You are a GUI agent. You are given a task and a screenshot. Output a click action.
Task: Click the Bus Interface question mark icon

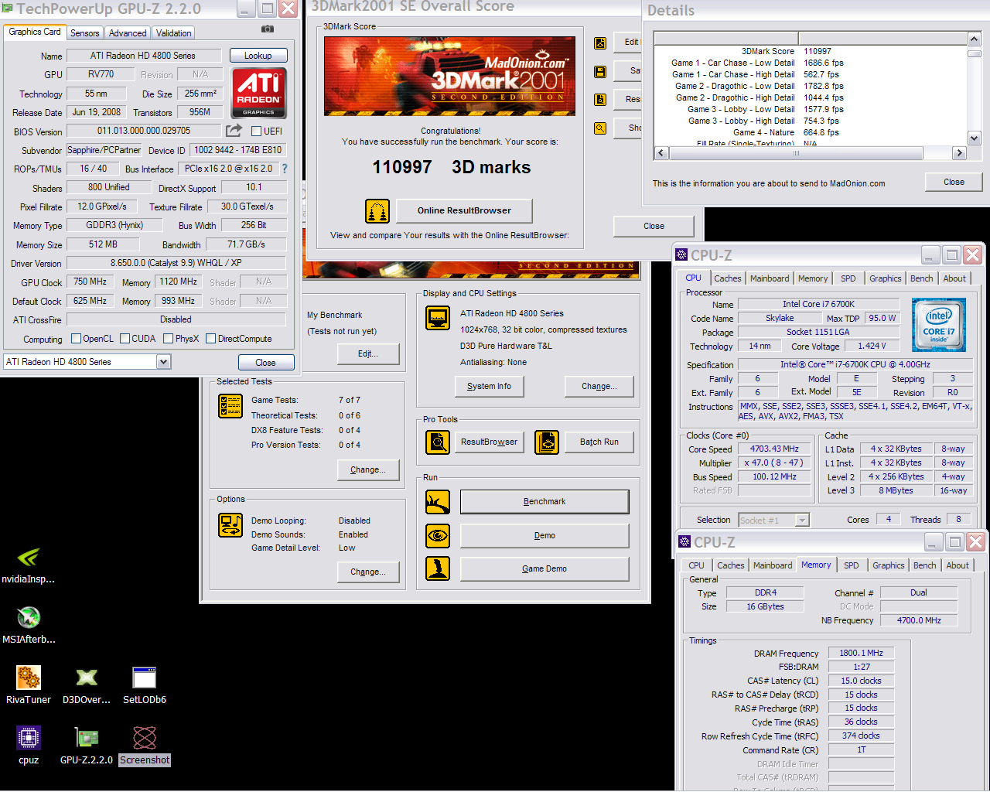284,169
